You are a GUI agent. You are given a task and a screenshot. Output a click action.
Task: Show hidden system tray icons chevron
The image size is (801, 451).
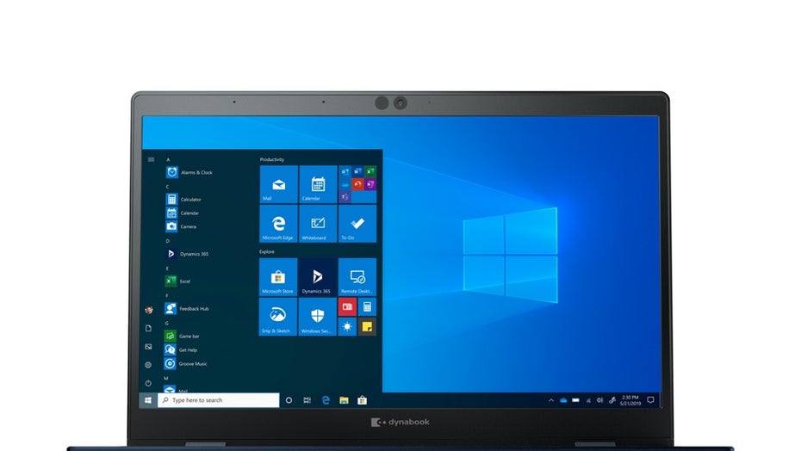[x=551, y=400]
